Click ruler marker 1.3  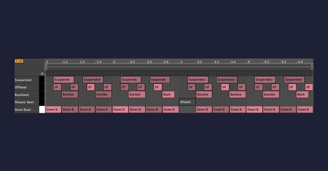pos(82,62)
